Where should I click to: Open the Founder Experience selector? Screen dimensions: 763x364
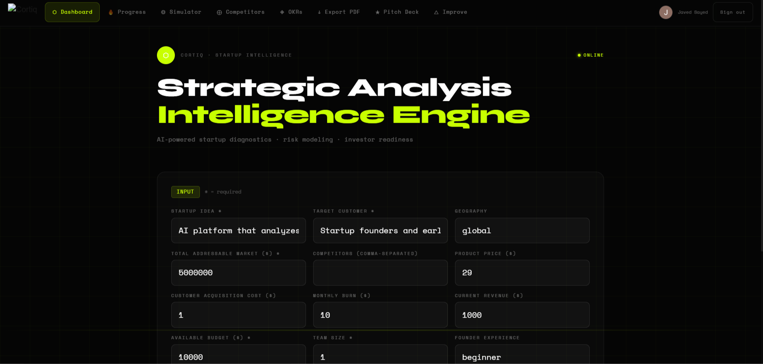point(522,357)
